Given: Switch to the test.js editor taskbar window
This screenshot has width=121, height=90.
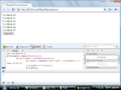Looking at the screenshot, I should tap(50, 88).
